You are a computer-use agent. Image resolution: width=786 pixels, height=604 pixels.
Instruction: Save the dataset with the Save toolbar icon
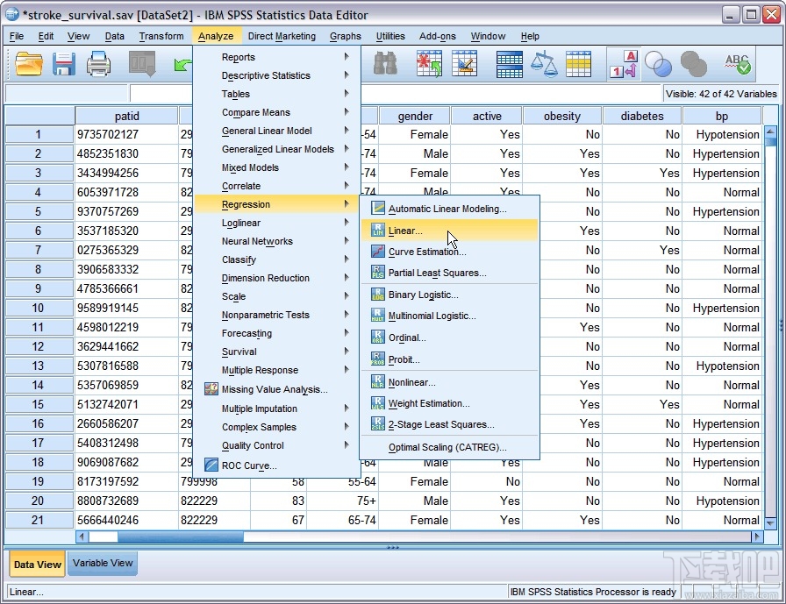63,64
